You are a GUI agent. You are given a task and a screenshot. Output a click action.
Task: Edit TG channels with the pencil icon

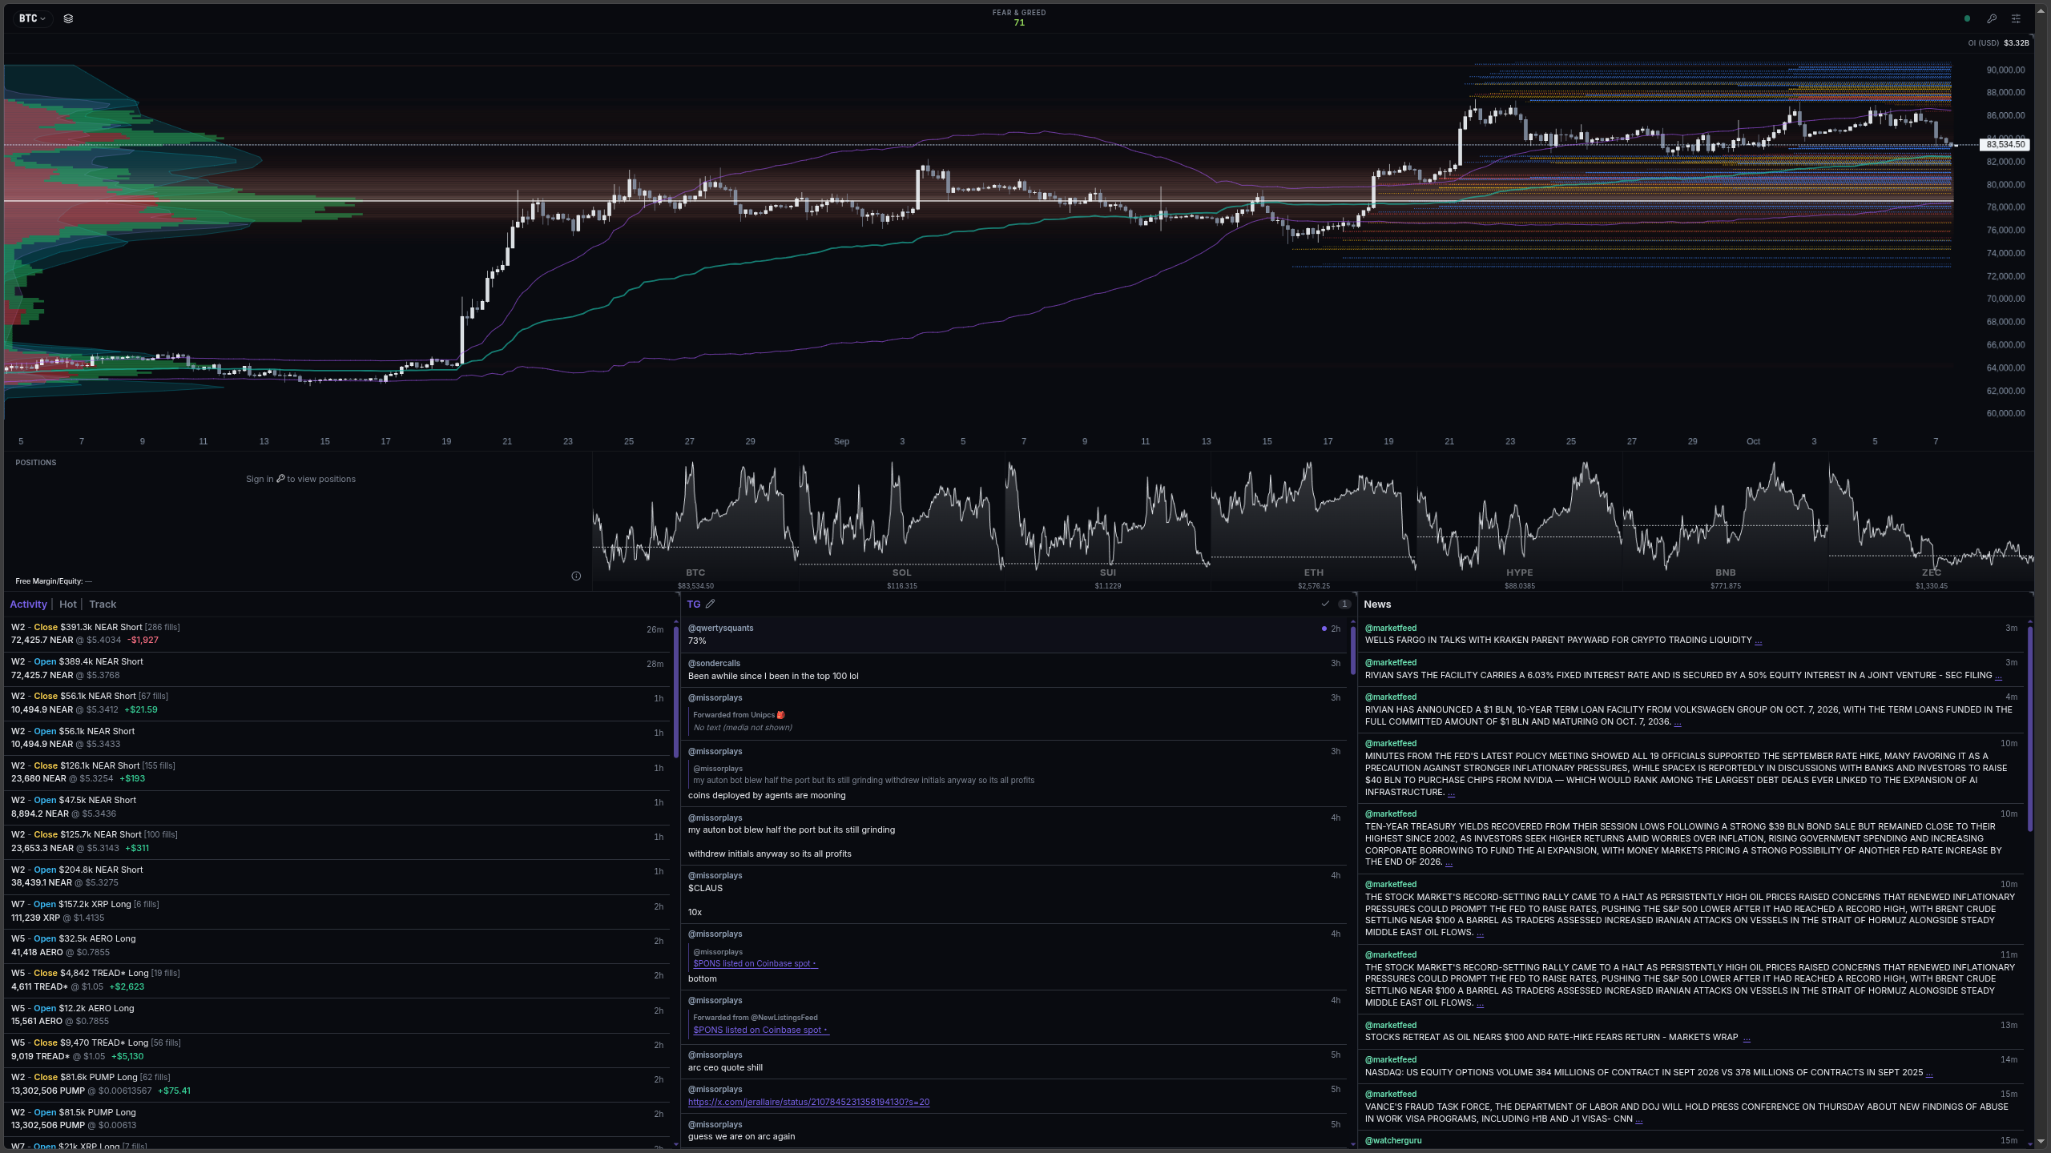point(710,605)
